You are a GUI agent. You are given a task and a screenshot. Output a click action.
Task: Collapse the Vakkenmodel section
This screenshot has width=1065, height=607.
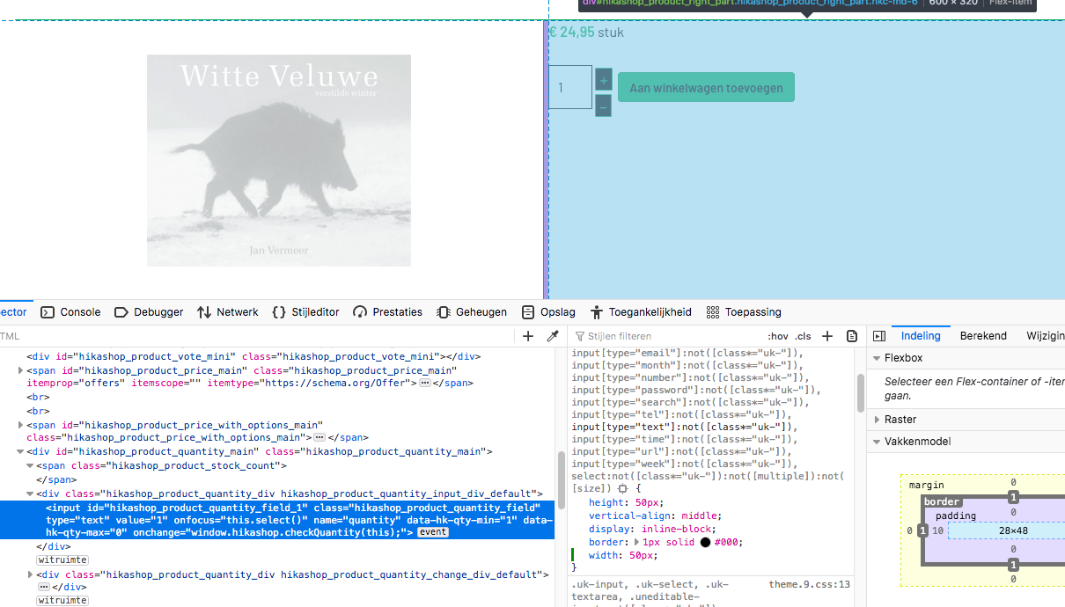(x=877, y=442)
